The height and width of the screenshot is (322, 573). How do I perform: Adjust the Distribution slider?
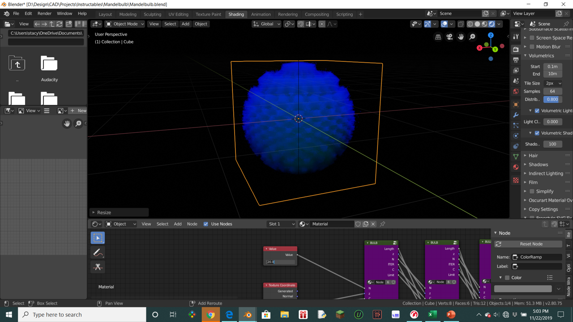pos(552,99)
